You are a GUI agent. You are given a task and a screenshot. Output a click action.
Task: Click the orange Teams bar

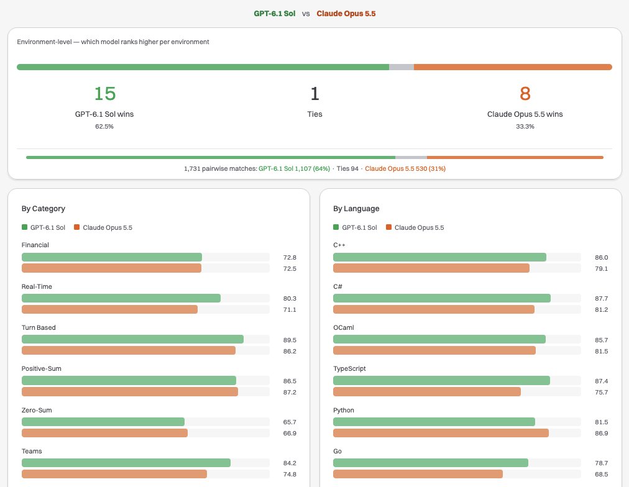[x=114, y=474]
